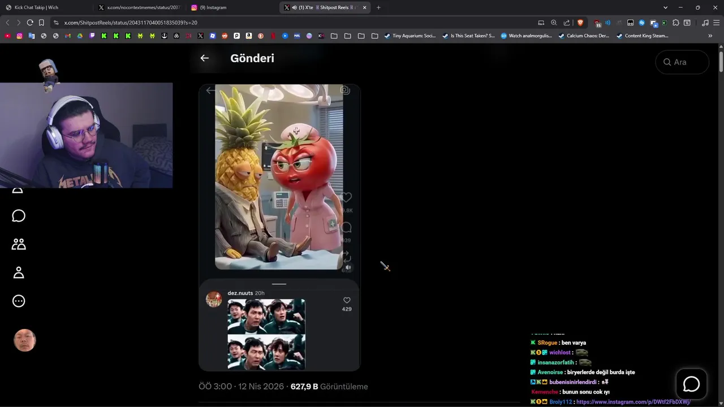Screen dimensions: 724x407
Task: Open the Communities people icon in left sidebar
Action: coord(19,244)
